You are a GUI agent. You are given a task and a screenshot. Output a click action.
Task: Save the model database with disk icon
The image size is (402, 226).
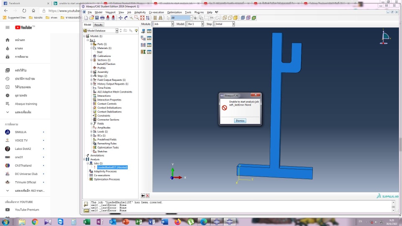97,18
